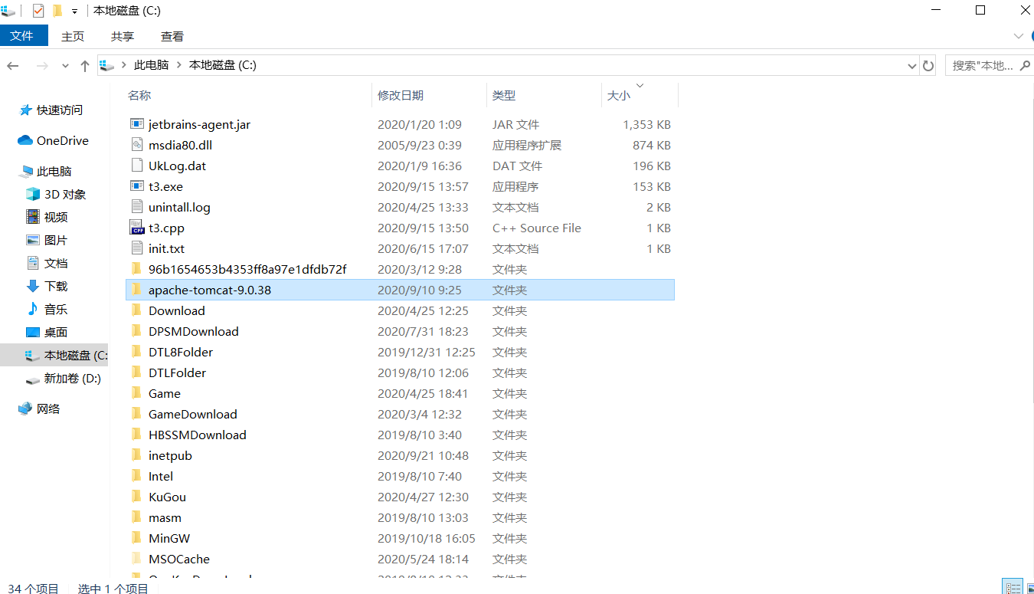Screen dimensions: 1034x594
Task: Open 桌面 in the navigation pane
Action: [x=56, y=333]
